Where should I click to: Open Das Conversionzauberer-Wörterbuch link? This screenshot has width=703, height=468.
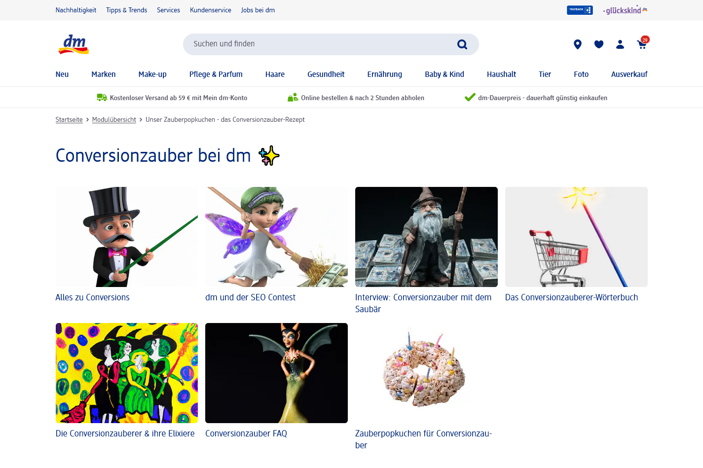(x=571, y=297)
